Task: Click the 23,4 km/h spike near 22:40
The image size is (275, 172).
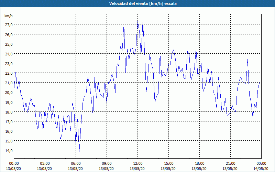Action: click(247, 59)
